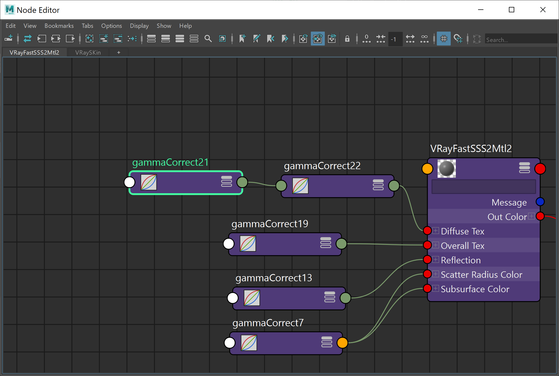
Task: Hide all shapes crossed-eye icon
Action: pos(332,39)
